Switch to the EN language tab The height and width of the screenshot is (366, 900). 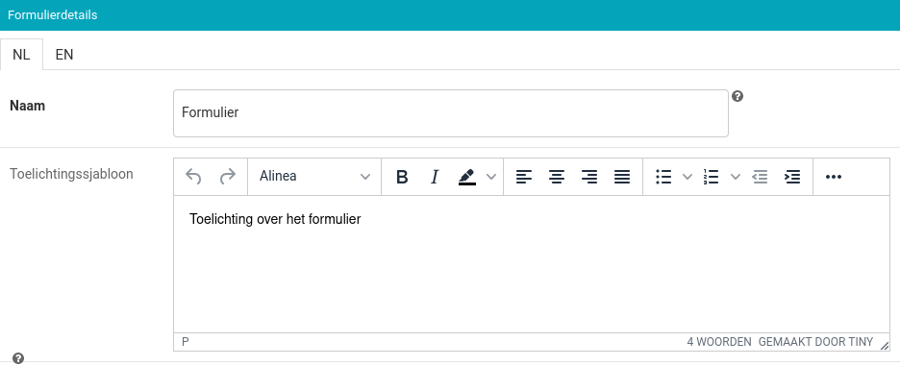tap(64, 55)
